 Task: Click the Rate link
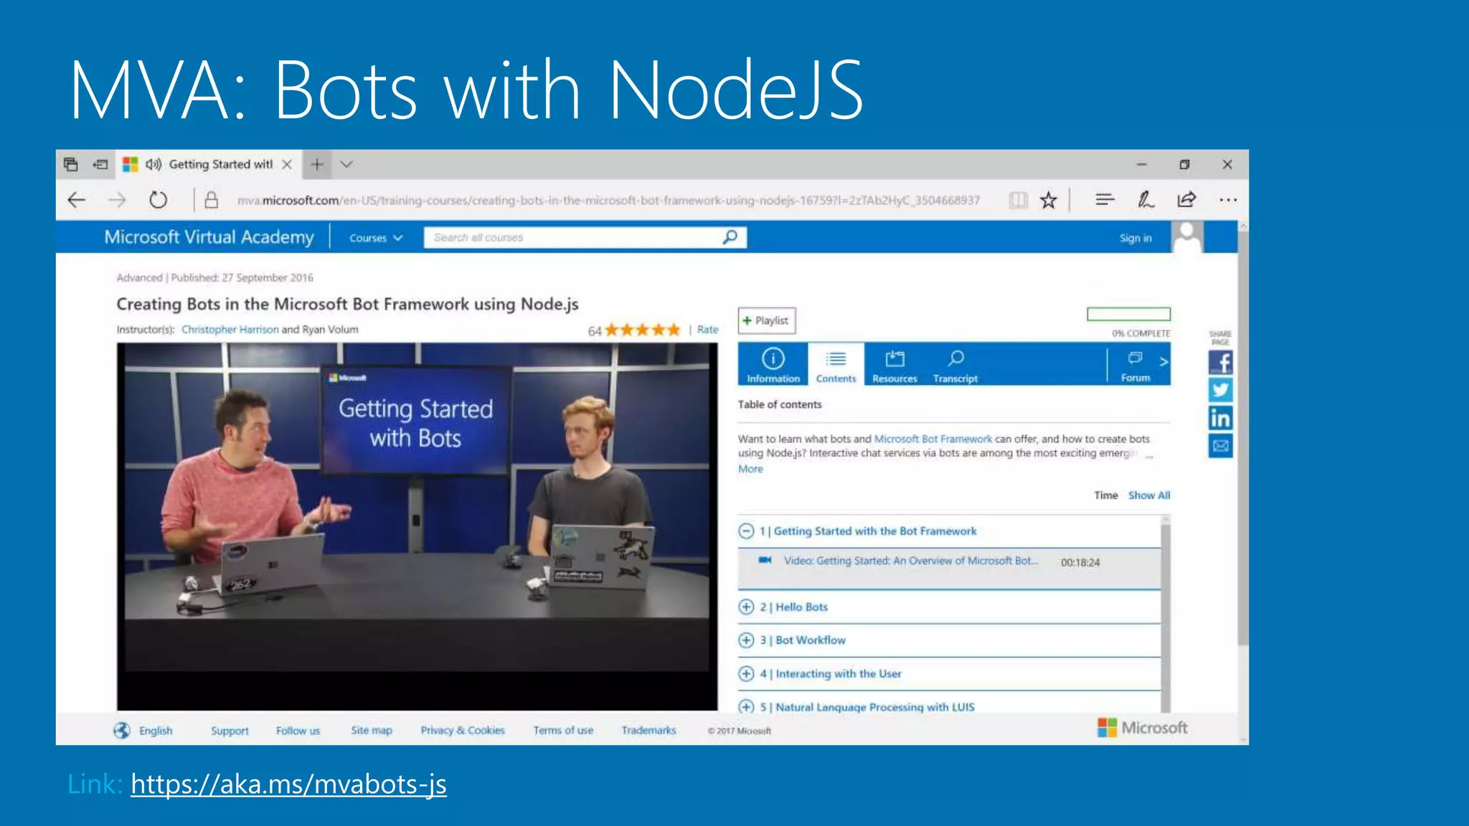pos(707,329)
